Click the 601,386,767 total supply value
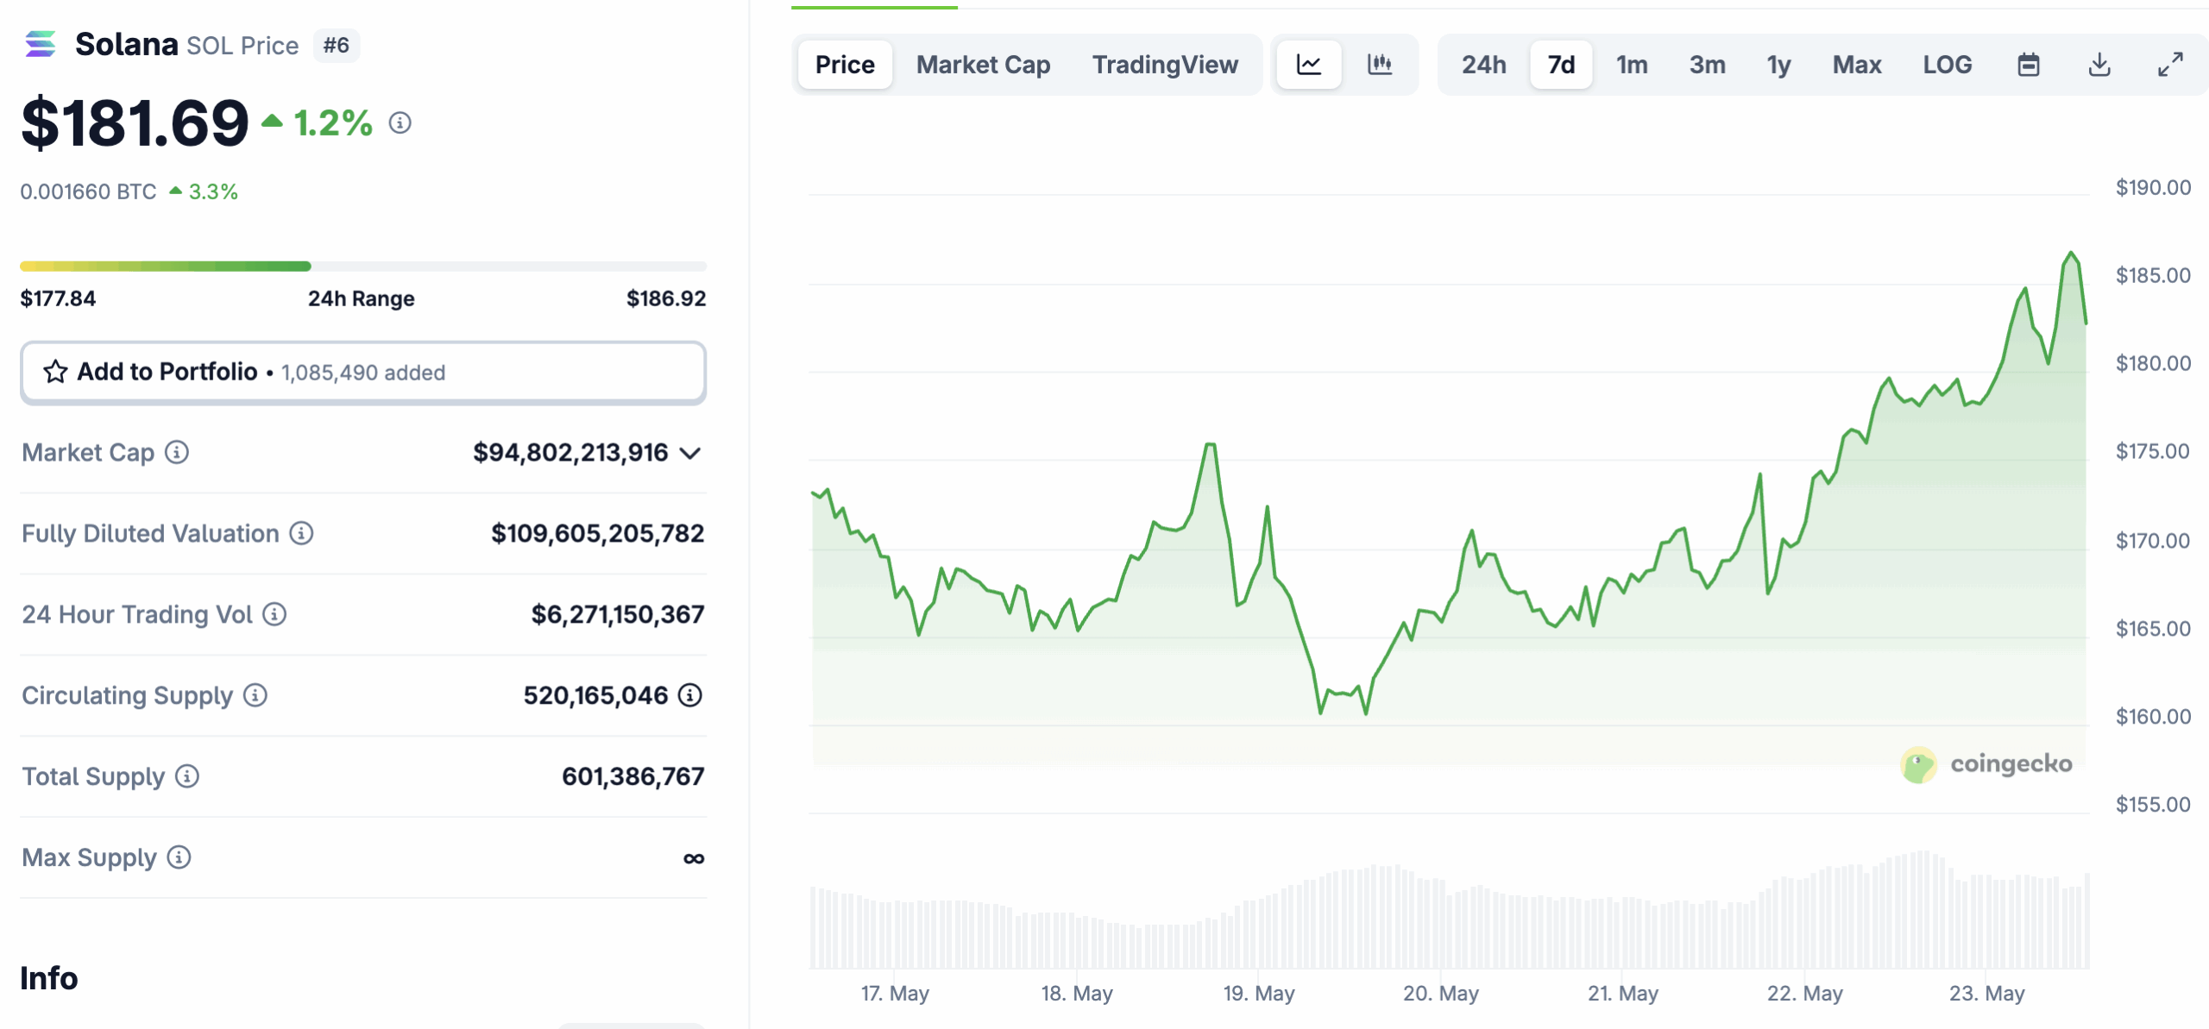Image resolution: width=2209 pixels, height=1029 pixels. pyautogui.click(x=633, y=776)
